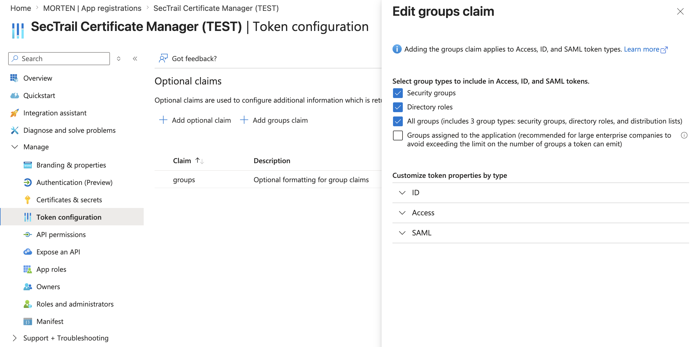
Task: Click the Manifest file icon
Action: pyautogui.click(x=27, y=321)
